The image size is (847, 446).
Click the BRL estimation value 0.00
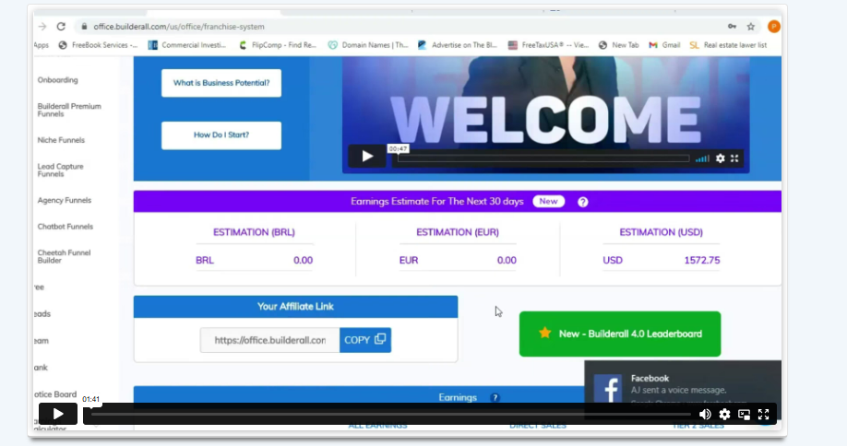303,260
